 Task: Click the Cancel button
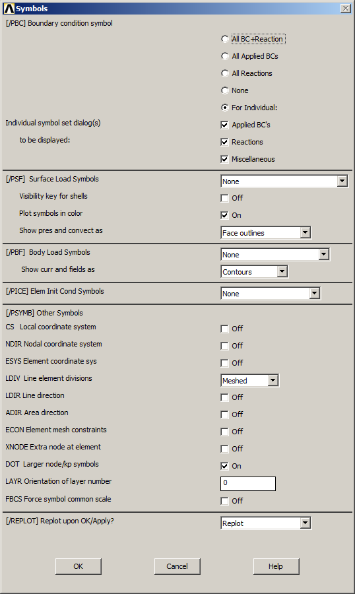pos(177,566)
